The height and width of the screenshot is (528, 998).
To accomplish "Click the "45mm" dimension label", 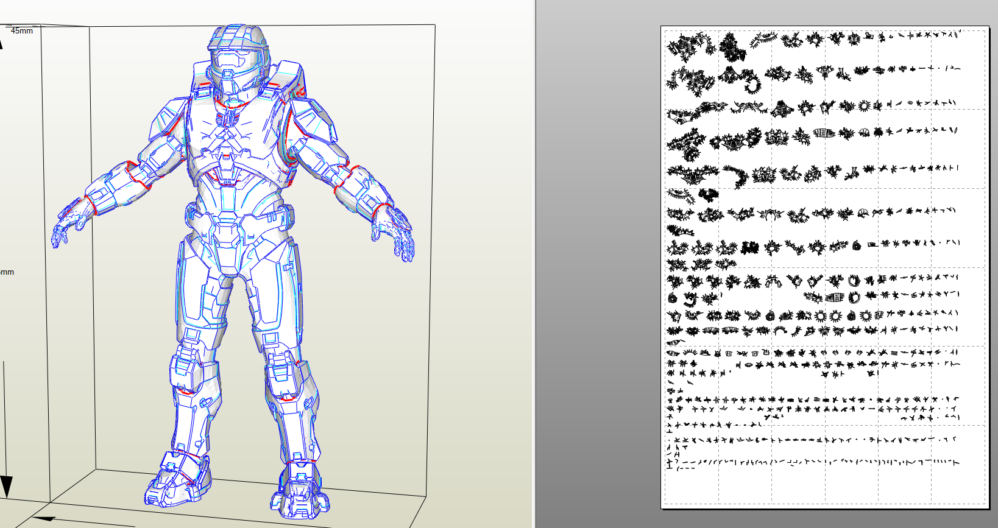I will (x=22, y=30).
